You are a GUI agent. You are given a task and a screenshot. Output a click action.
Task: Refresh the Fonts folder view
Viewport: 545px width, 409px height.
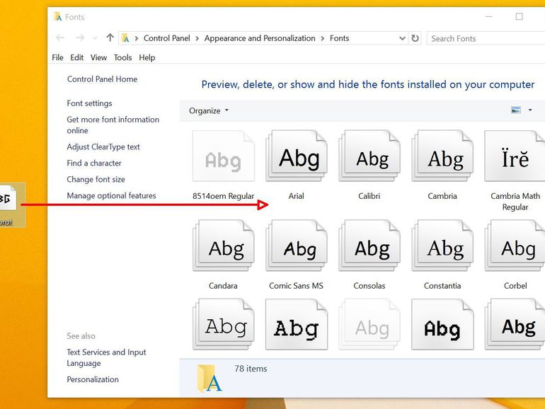pyautogui.click(x=415, y=38)
